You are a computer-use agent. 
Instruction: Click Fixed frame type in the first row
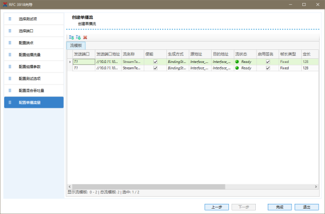pyautogui.click(x=290, y=62)
